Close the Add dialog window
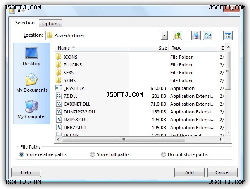This screenshot has width=250, height=189. [232, 8]
